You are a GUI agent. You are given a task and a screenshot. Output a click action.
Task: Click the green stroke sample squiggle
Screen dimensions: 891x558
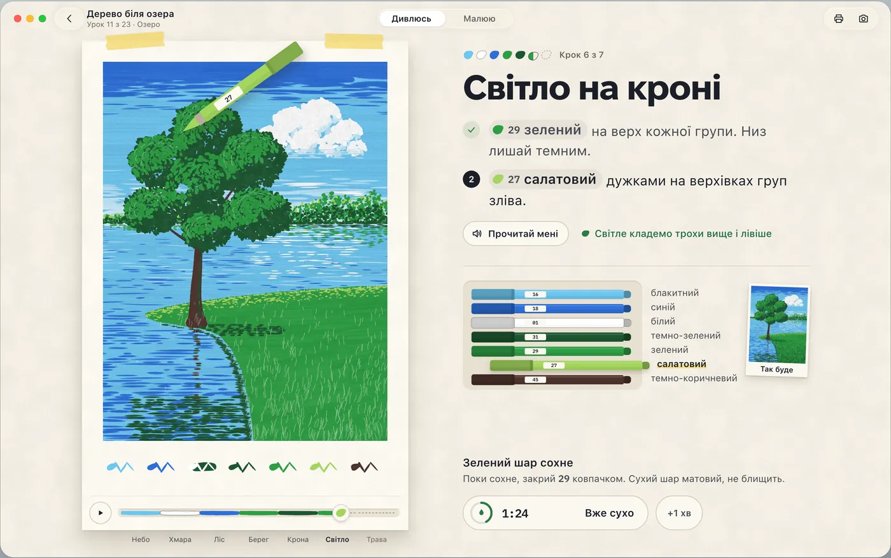pyautogui.click(x=283, y=467)
